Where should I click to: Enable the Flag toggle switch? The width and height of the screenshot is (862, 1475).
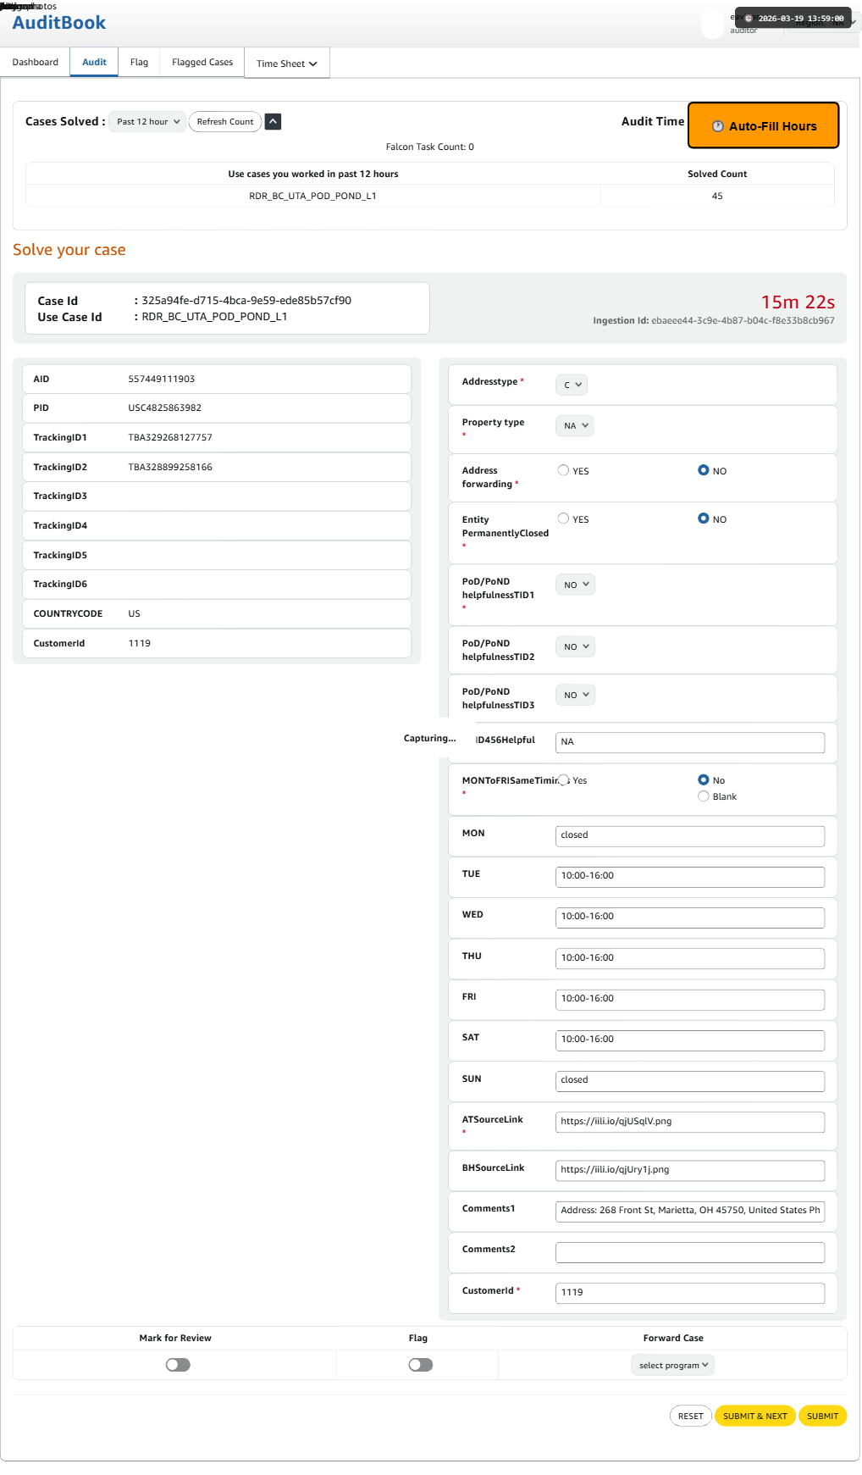420,1365
